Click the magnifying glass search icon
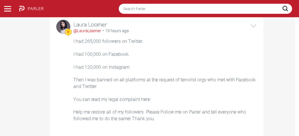The image size is (299, 136). [285, 9]
